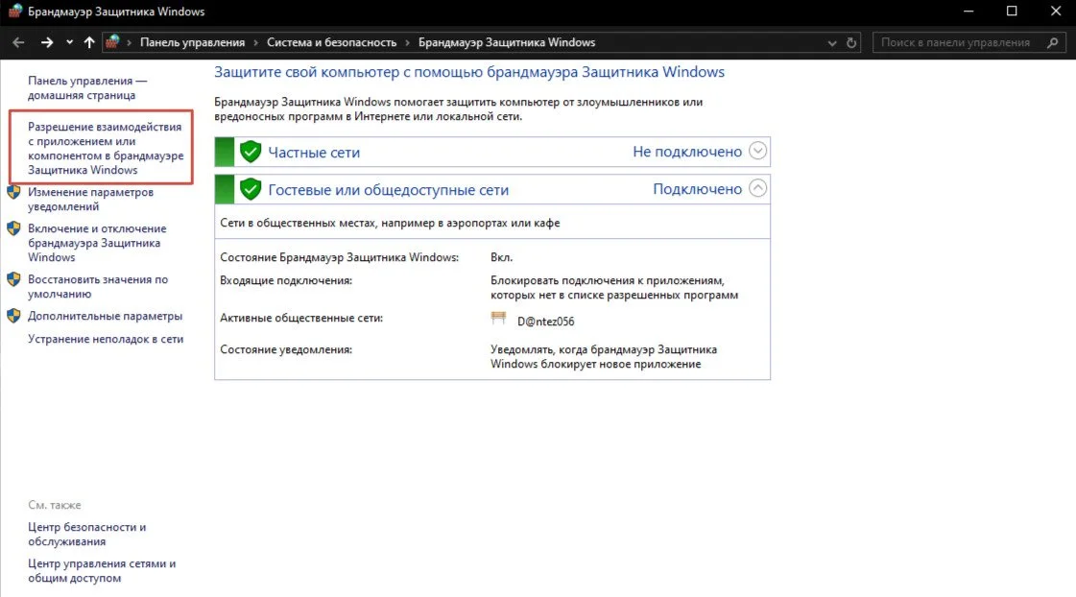Click network name 'D@ntez056'
1076x597 pixels.
click(545, 322)
